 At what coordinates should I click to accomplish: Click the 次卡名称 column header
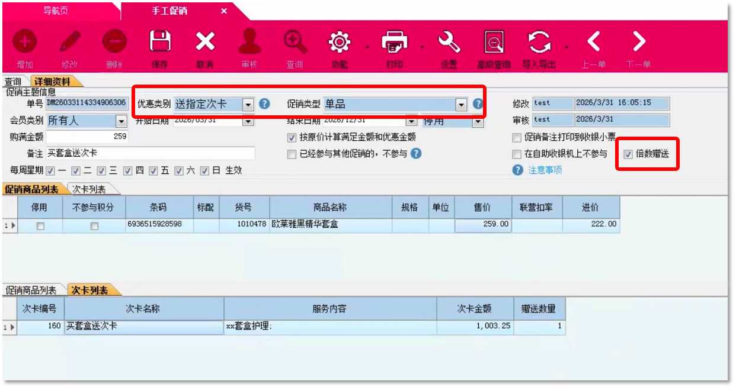coord(144,309)
